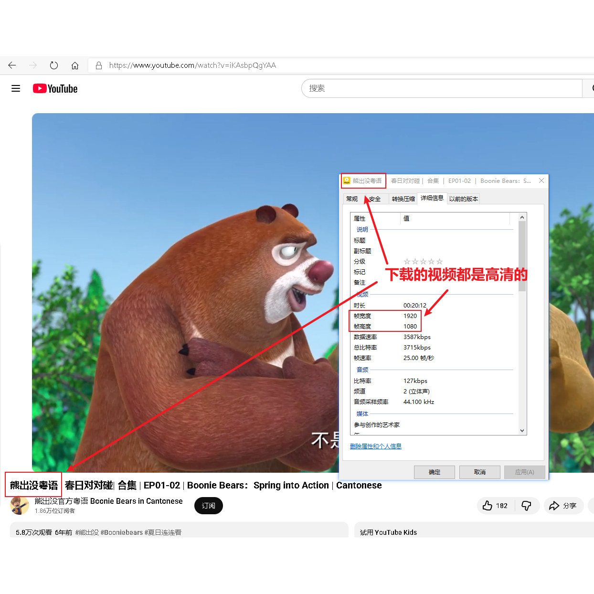Click the 帧高度 1080 value
The image size is (594, 594).
pos(410,326)
